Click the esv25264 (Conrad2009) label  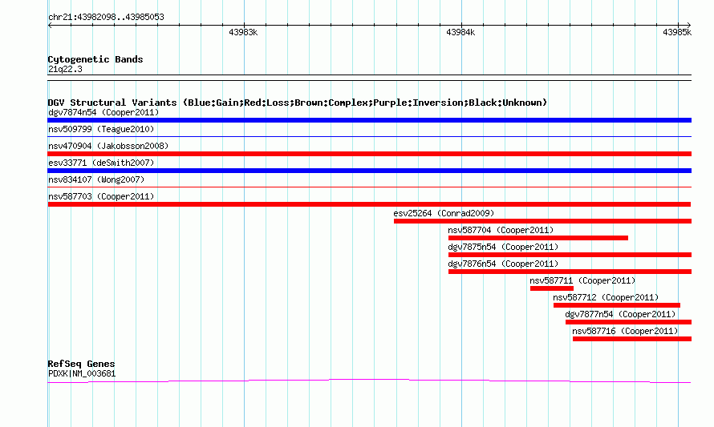pos(444,213)
